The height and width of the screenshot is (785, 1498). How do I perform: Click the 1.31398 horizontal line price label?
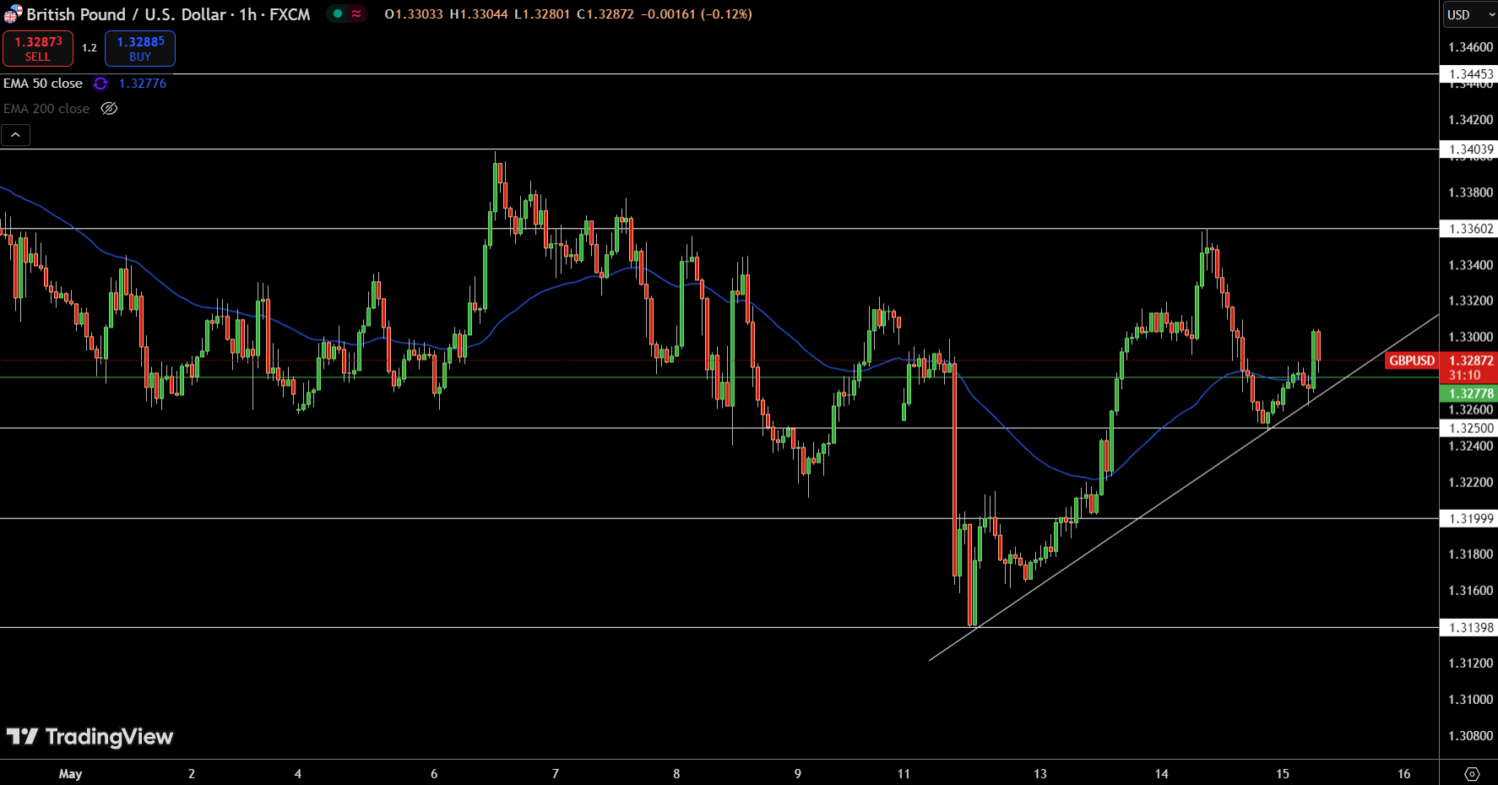(1471, 627)
